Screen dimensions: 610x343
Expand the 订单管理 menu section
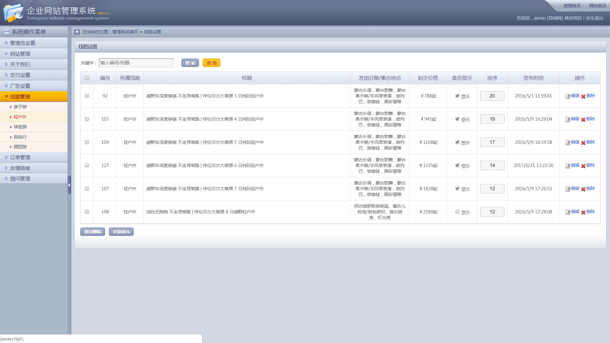point(34,157)
